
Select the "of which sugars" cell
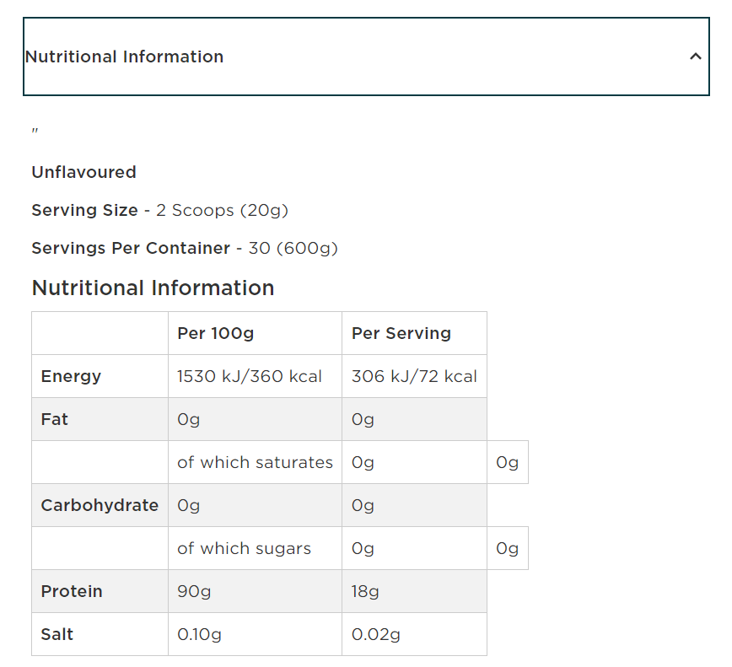[x=244, y=548]
